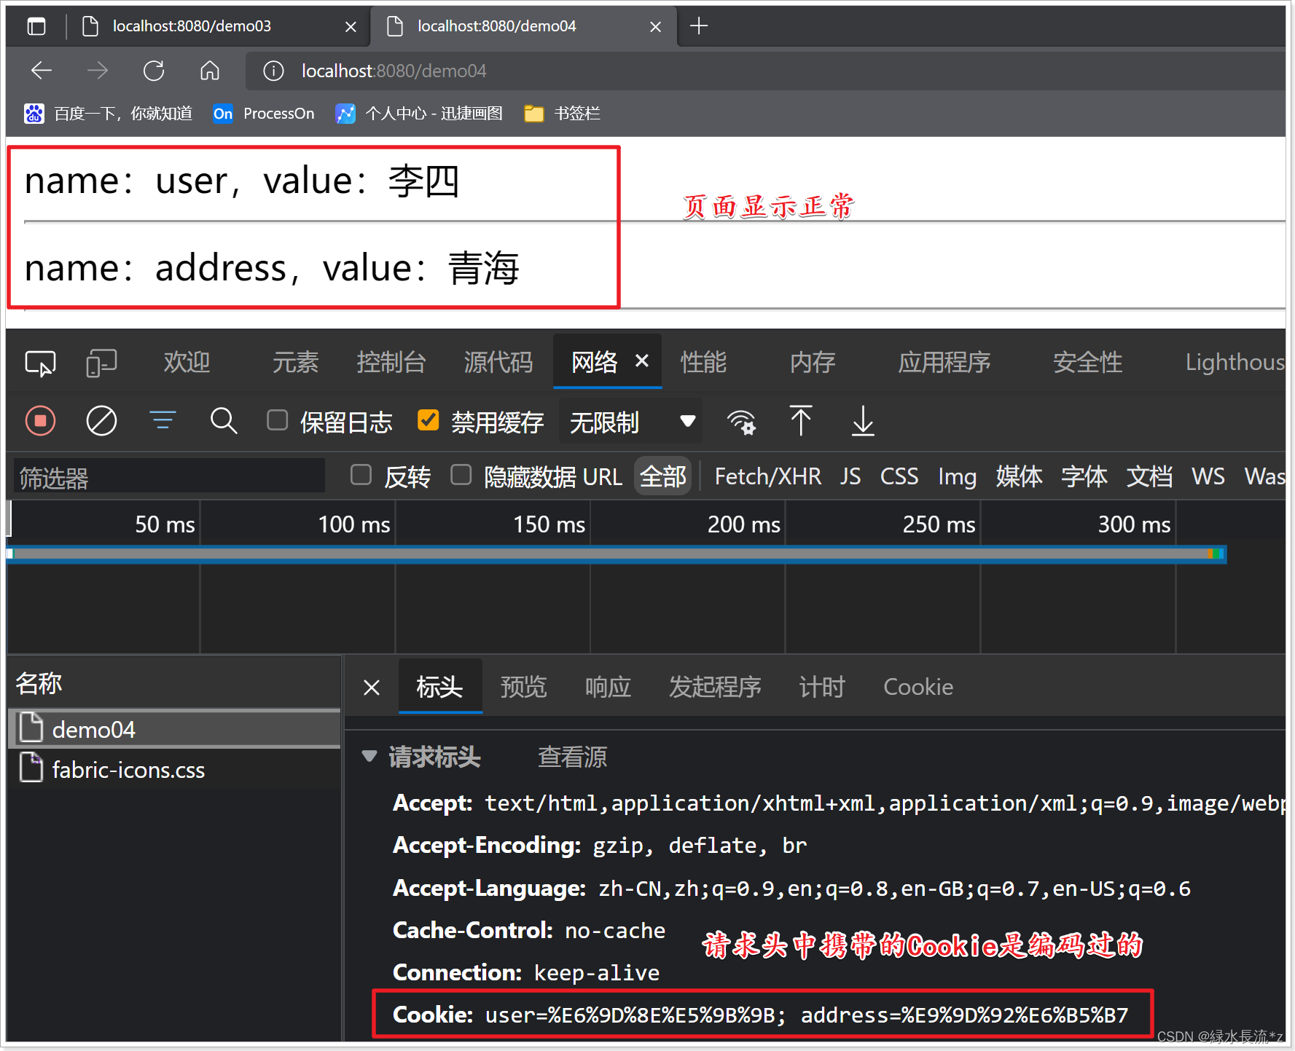This screenshot has height=1051, width=1295.
Task: Switch to the 应用程序 DevTools tab
Action: pos(944,362)
